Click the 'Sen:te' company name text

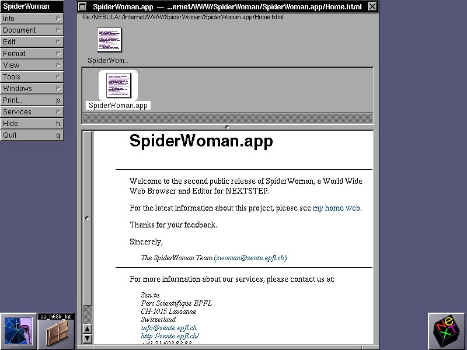150,295
